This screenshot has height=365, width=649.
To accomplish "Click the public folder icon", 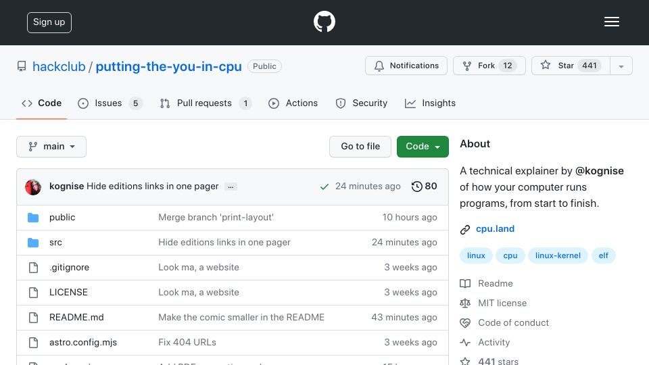I will (x=33, y=218).
